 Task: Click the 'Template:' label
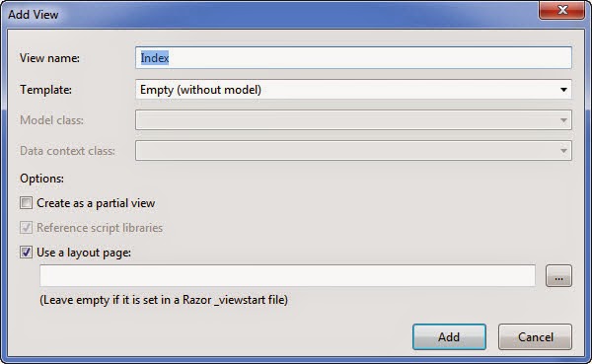[x=45, y=90]
